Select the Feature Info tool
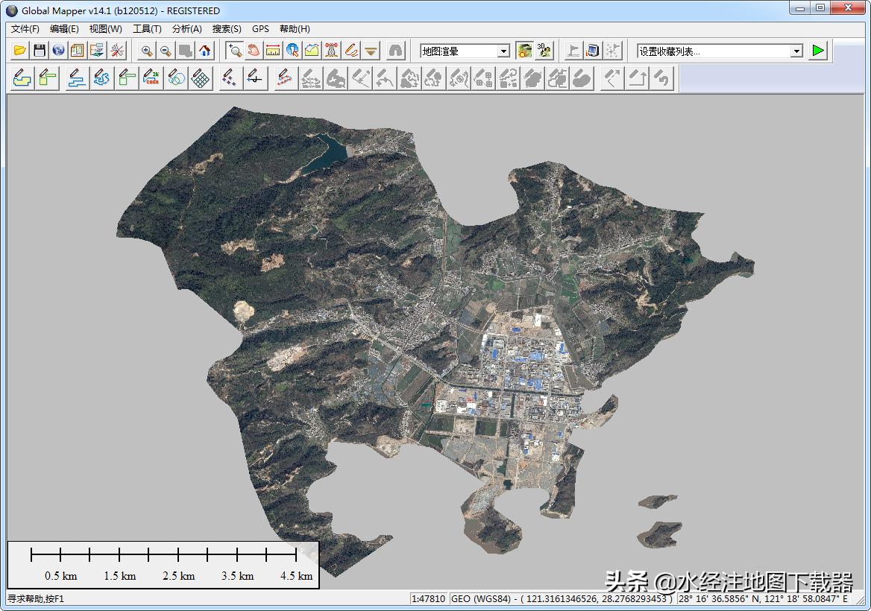The height and width of the screenshot is (611, 871). (x=292, y=51)
